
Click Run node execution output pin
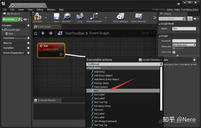point(61,54)
